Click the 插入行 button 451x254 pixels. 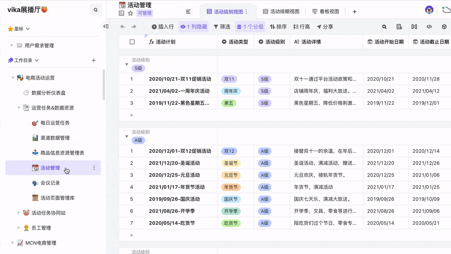click(x=163, y=27)
